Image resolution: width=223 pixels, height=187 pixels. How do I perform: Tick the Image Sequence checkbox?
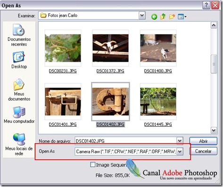click(93, 165)
